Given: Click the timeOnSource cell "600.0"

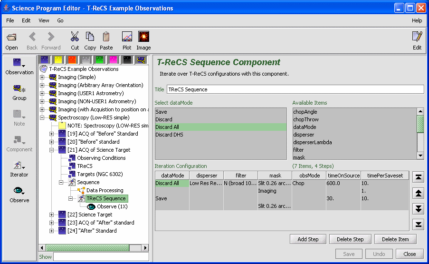Looking at the screenshot, I should point(343,183).
